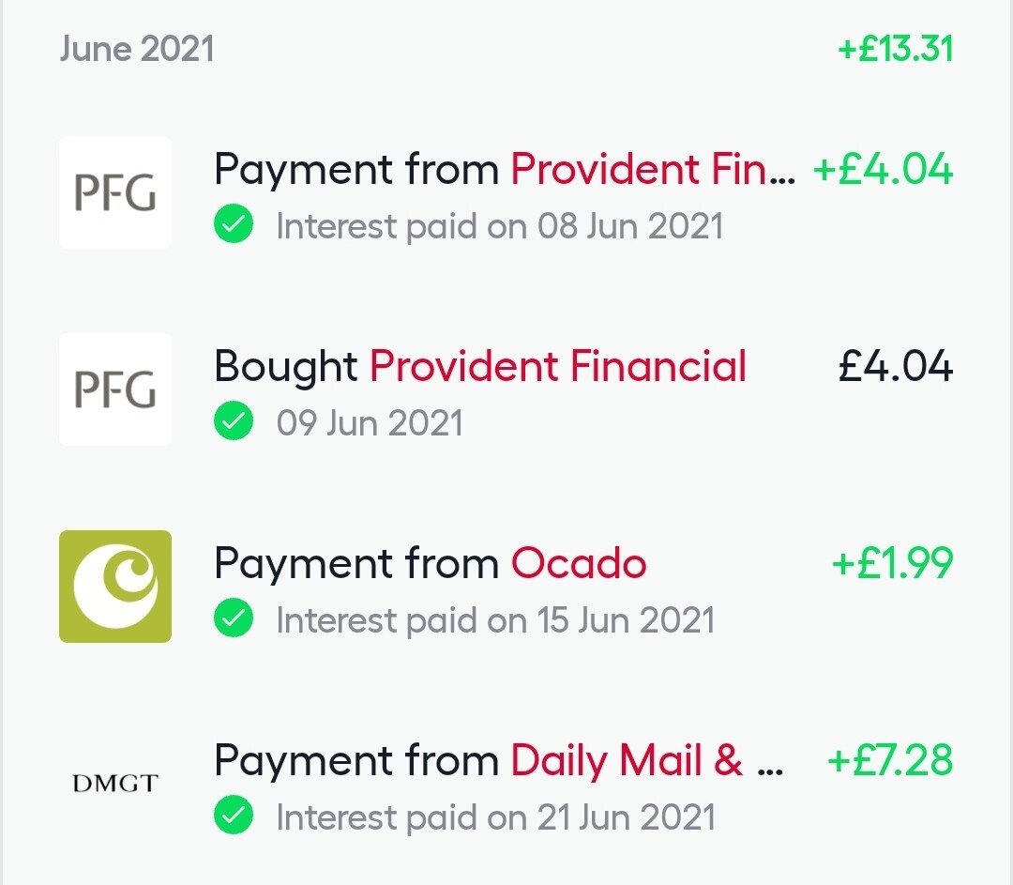Open the Provident Financial red link in Bought row
The image size is (1013, 885).
tap(558, 366)
